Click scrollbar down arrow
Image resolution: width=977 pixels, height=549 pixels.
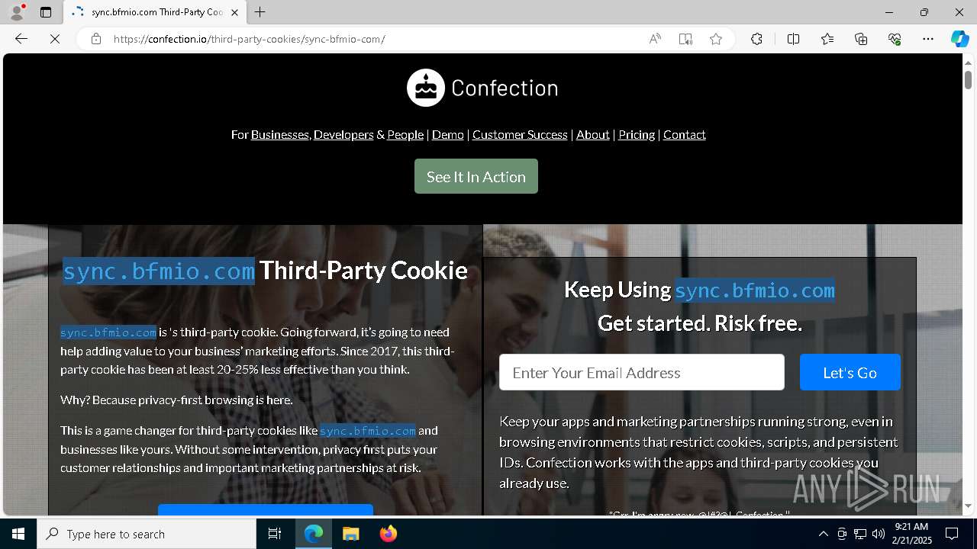(x=968, y=506)
